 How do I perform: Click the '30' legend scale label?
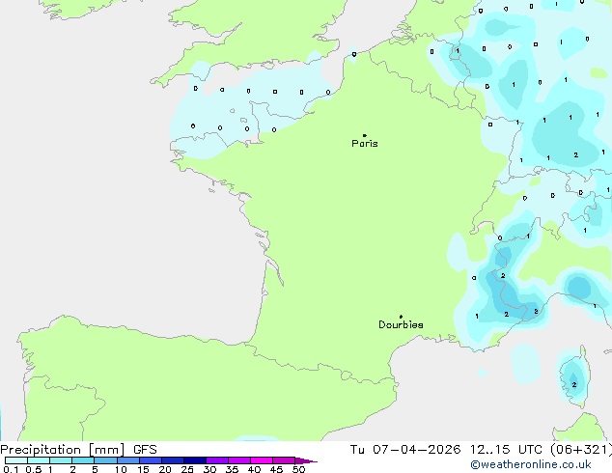pyautogui.click(x=209, y=469)
